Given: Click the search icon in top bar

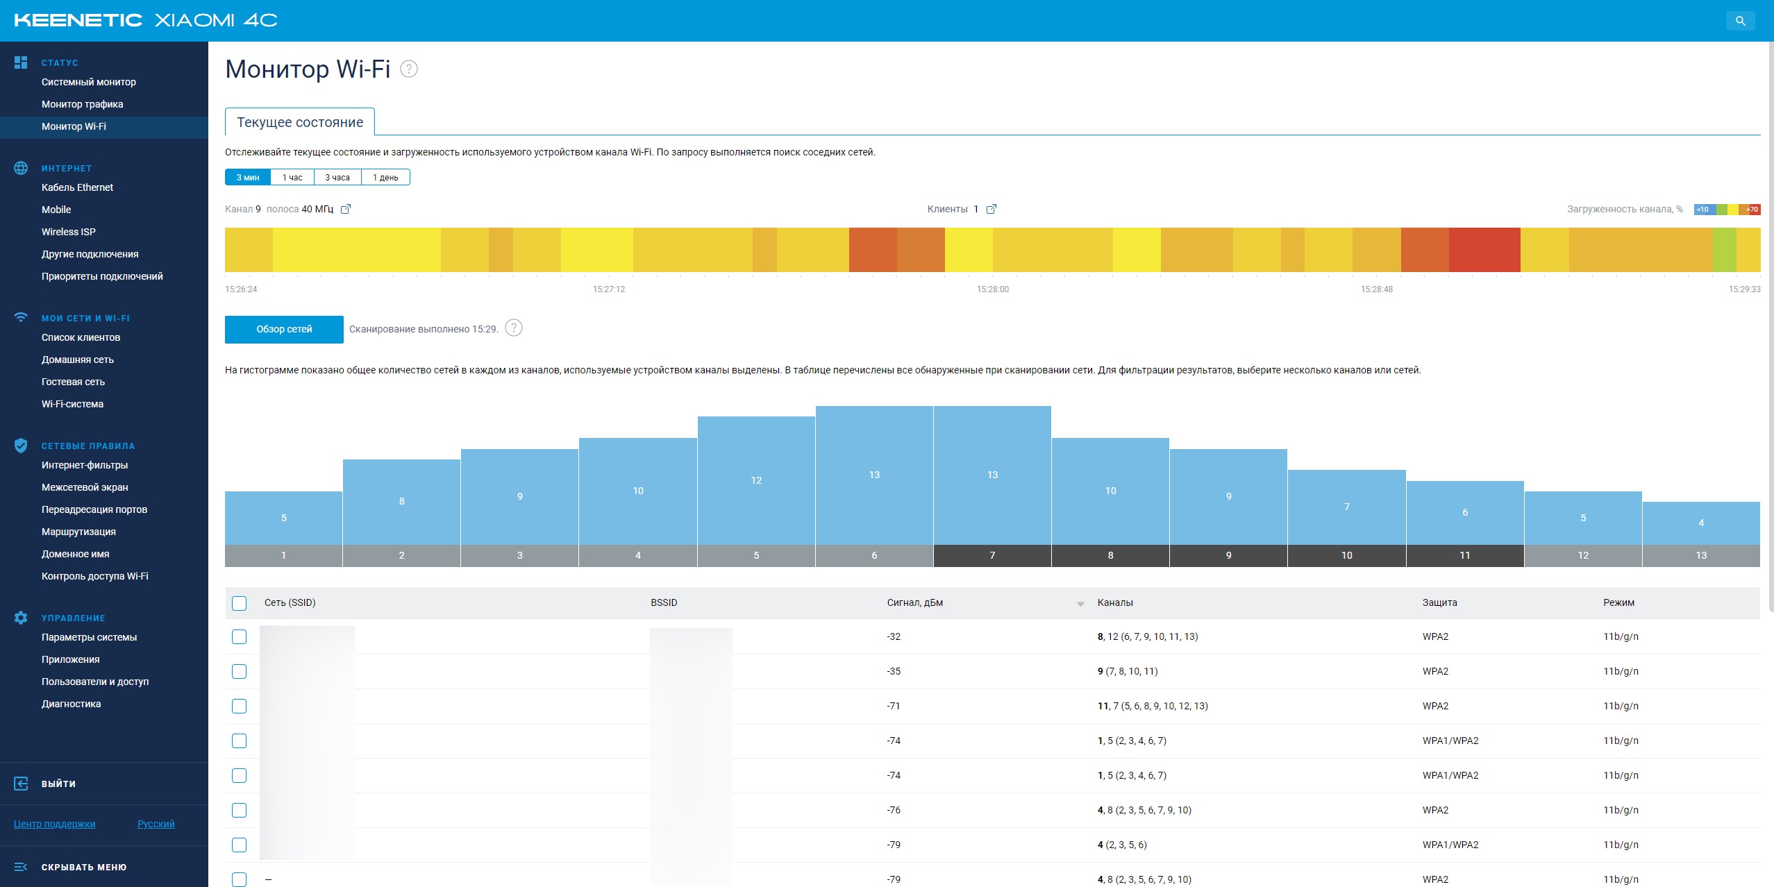Looking at the screenshot, I should coord(1740,21).
